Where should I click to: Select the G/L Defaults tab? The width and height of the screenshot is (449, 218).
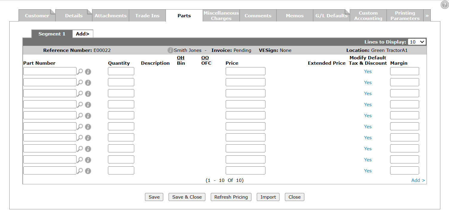click(332, 16)
